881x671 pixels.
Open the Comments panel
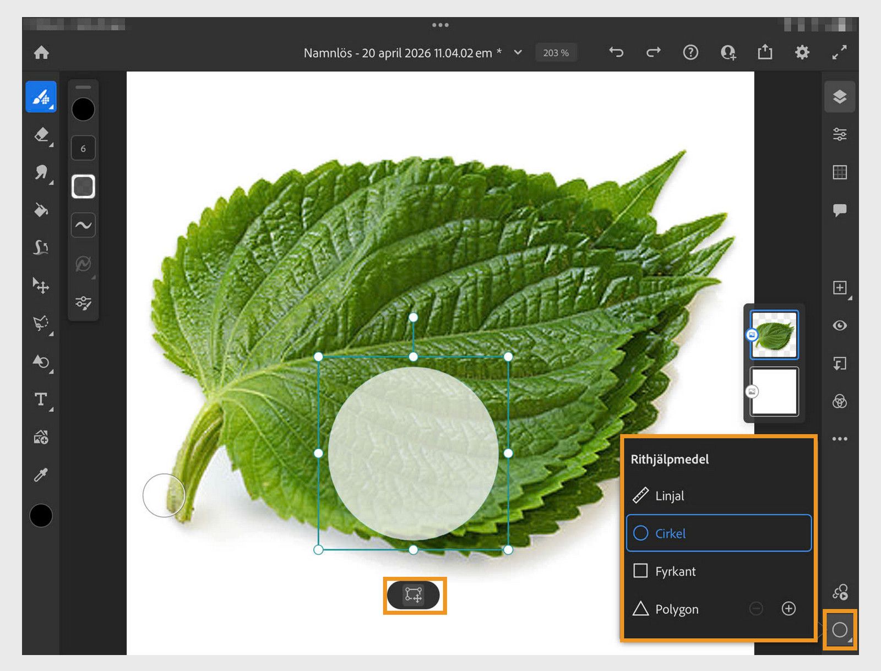click(x=840, y=210)
